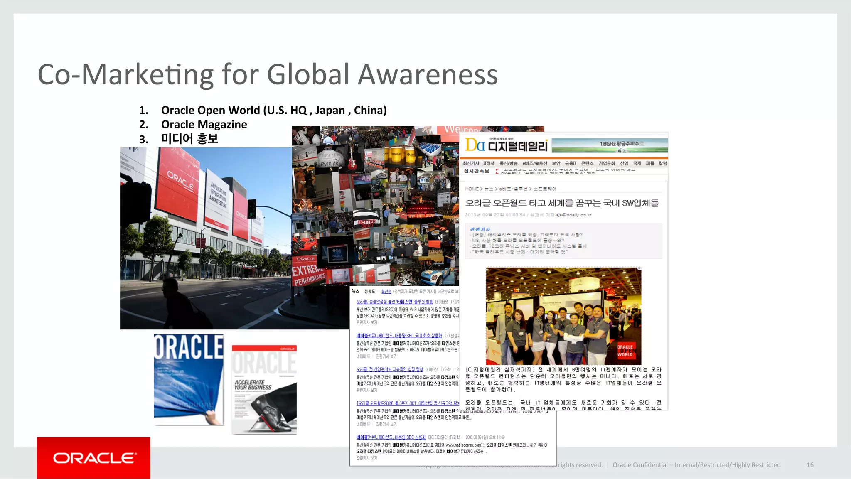The width and height of the screenshot is (851, 479).
Task: Open result [오라클 오픈월드2009] 올 3분기 SKT
Action: tap(408, 403)
